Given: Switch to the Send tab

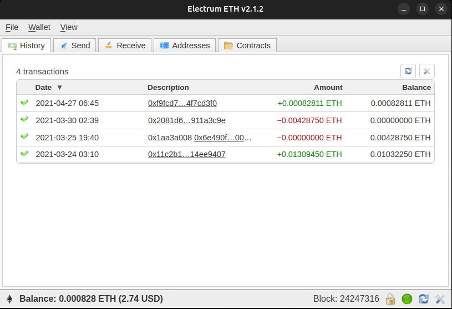Looking at the screenshot, I should pyautogui.click(x=75, y=45).
